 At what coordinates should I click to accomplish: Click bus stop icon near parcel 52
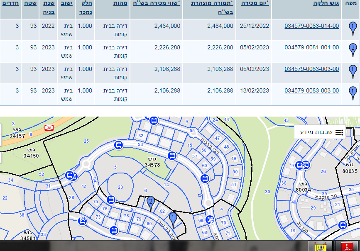point(70,175)
